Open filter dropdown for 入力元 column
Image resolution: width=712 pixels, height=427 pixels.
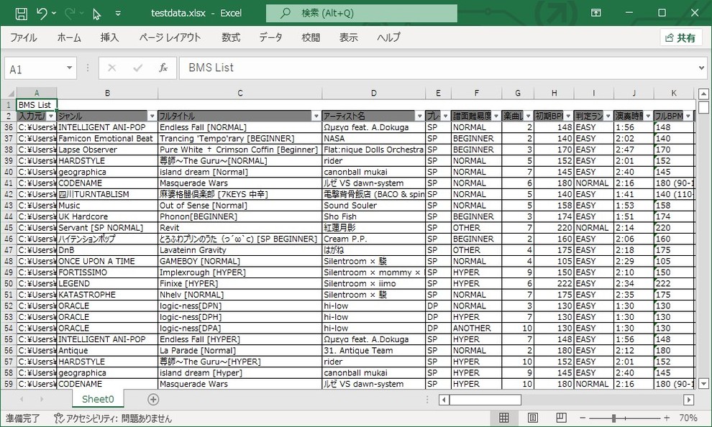click(x=51, y=116)
